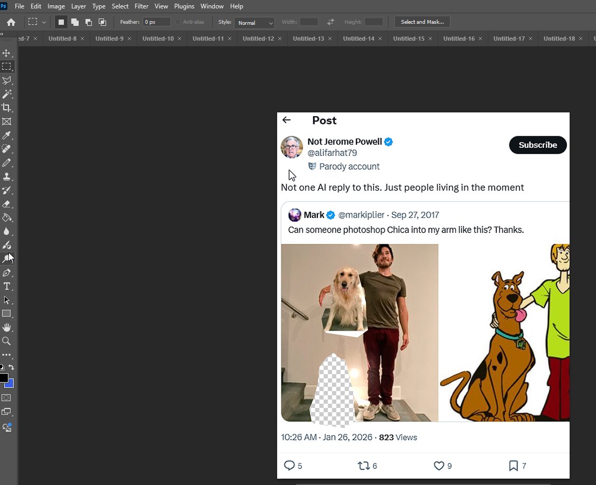This screenshot has width=596, height=485.
Task: Reset default foreground and background colors
Action: coord(2,367)
